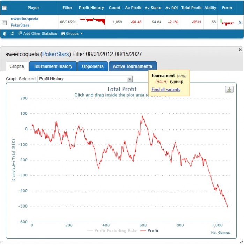The height and width of the screenshot is (245, 244).
Task: Click PokerStars link under player name
Action: (x=20, y=25)
